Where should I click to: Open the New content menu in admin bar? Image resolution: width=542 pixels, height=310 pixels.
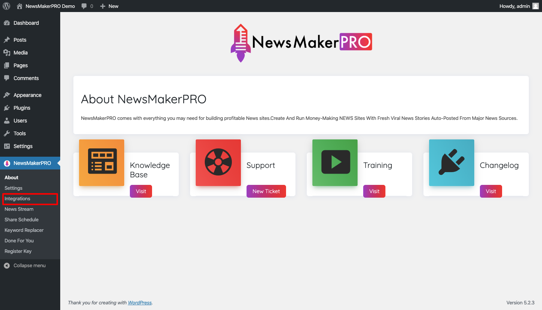(x=109, y=6)
